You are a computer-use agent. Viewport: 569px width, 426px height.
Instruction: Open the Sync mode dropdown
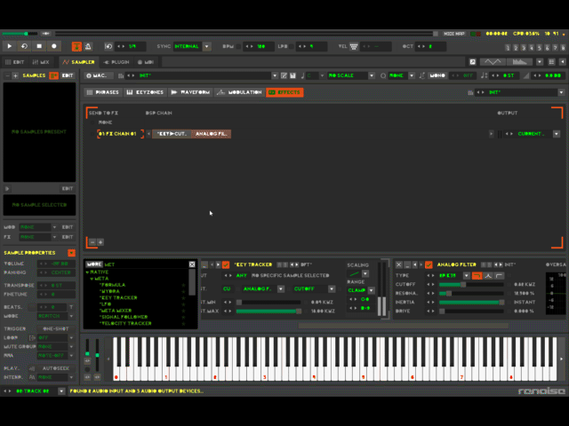click(207, 46)
